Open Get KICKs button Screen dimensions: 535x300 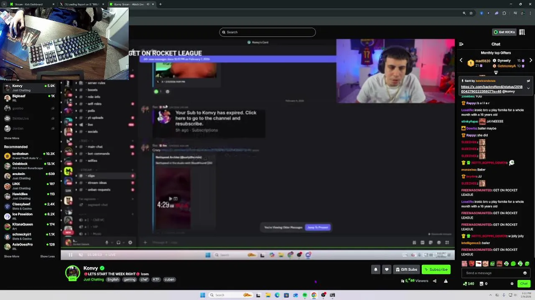click(504, 32)
